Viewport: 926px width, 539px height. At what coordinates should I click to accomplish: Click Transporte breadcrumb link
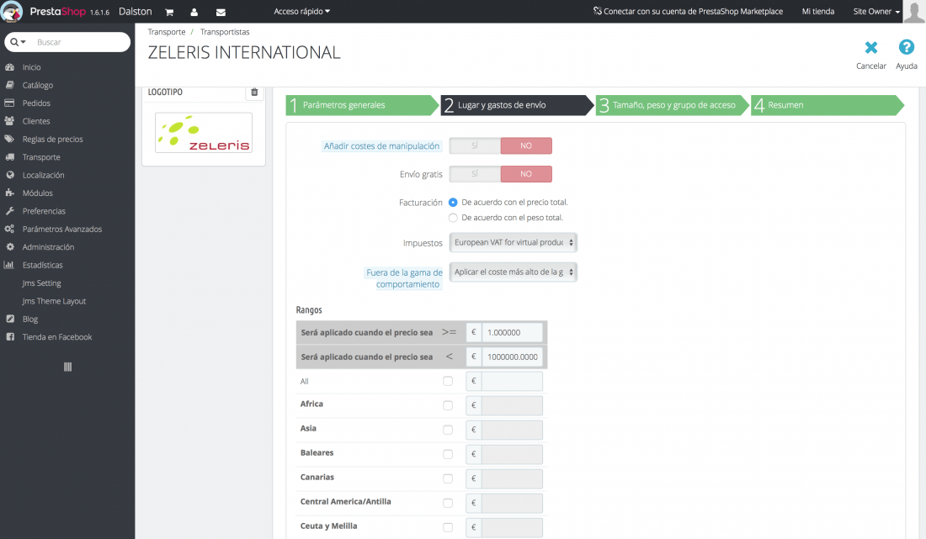tap(167, 32)
